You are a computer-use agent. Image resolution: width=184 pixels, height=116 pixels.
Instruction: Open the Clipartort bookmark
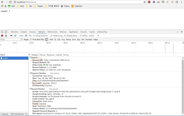tap(77, 6)
